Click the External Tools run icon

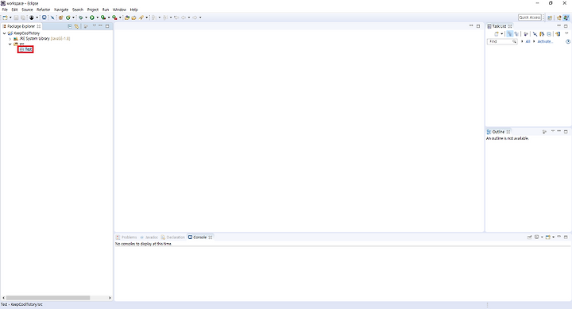[x=114, y=17]
